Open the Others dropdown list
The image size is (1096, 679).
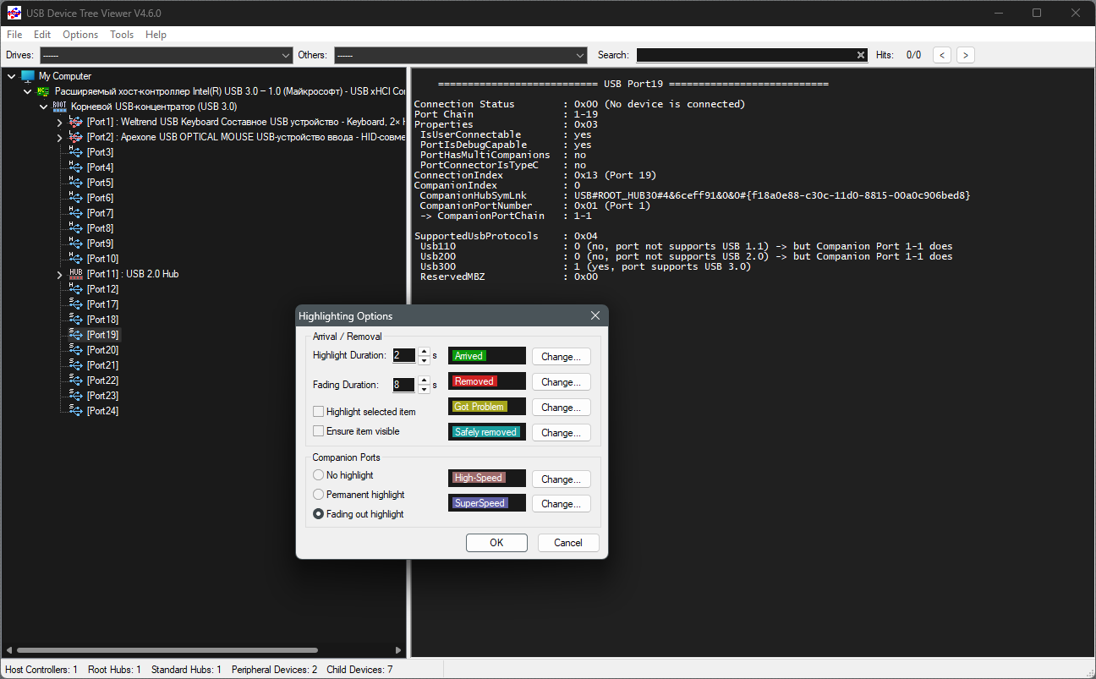(x=460, y=55)
